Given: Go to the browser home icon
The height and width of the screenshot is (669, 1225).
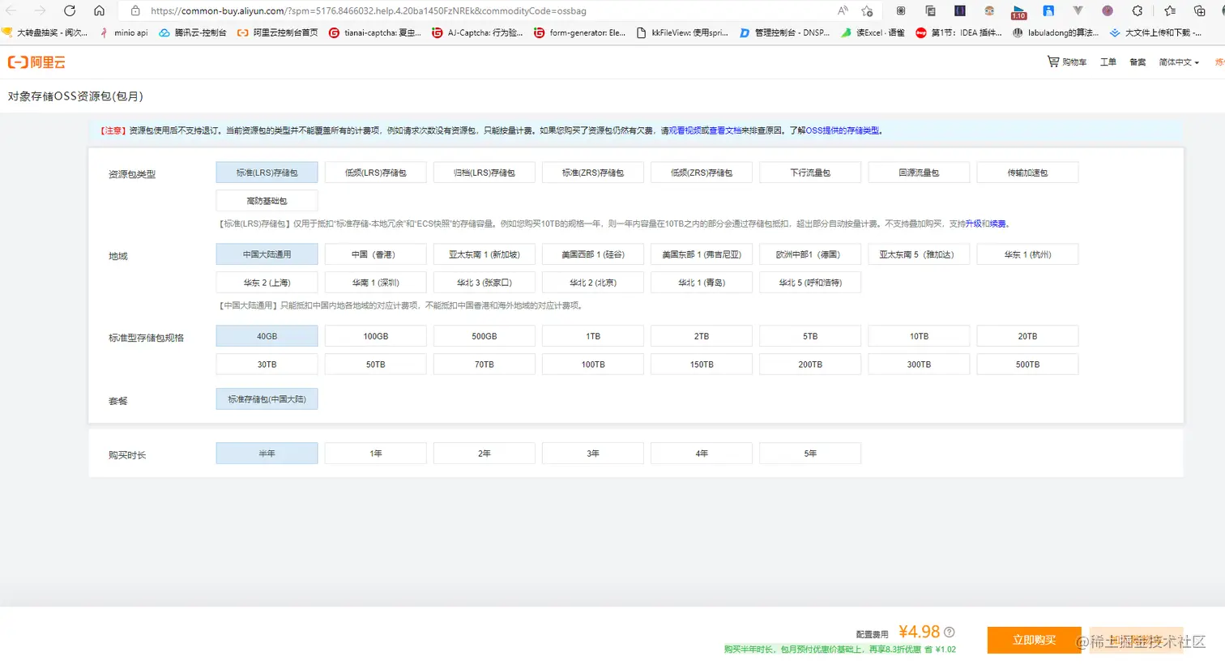Looking at the screenshot, I should (99, 11).
